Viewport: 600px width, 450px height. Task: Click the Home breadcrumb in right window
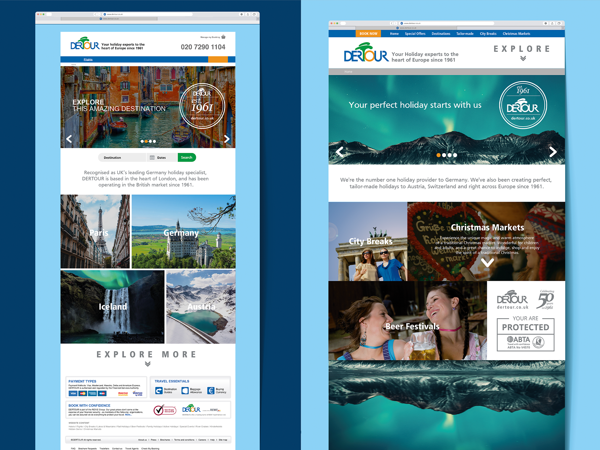348,72
